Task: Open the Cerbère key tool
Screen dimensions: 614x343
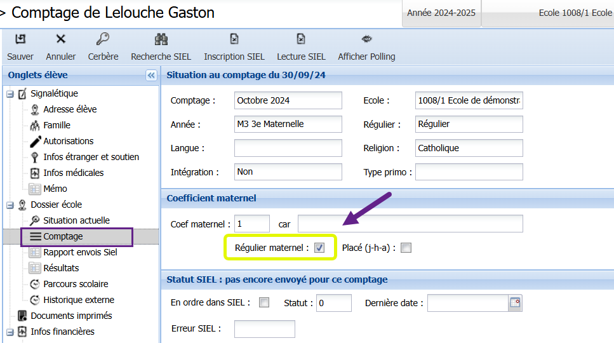Action: (103, 39)
